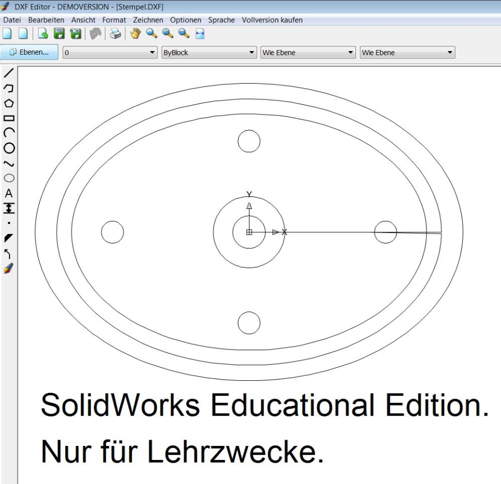Open the Ansicht menu
The image size is (501, 484).
pyautogui.click(x=83, y=20)
